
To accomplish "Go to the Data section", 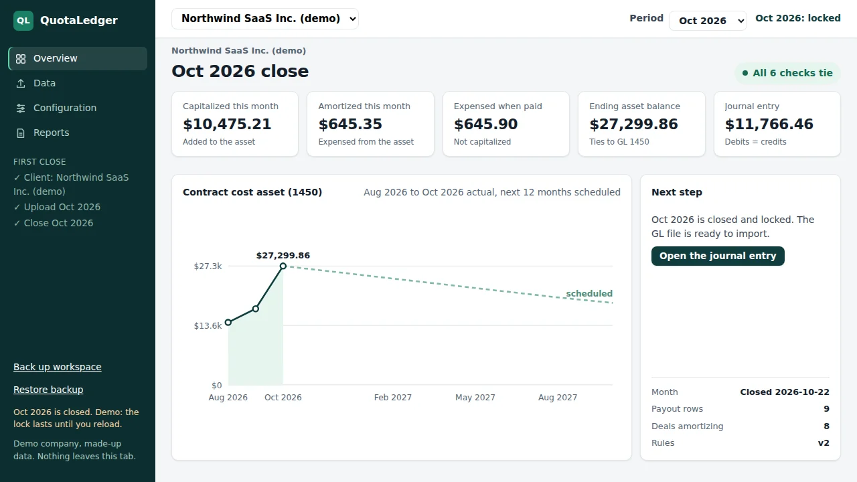I will [x=78, y=83].
